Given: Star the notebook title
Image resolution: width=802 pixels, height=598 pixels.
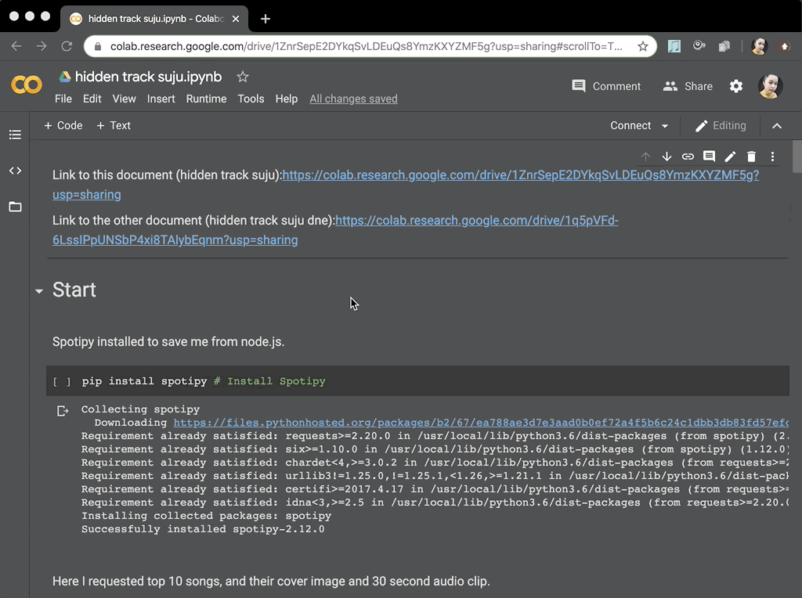Looking at the screenshot, I should [x=243, y=77].
